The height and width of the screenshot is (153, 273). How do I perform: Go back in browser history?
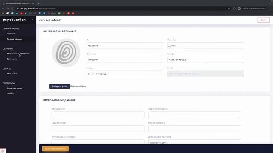pos(3,8)
